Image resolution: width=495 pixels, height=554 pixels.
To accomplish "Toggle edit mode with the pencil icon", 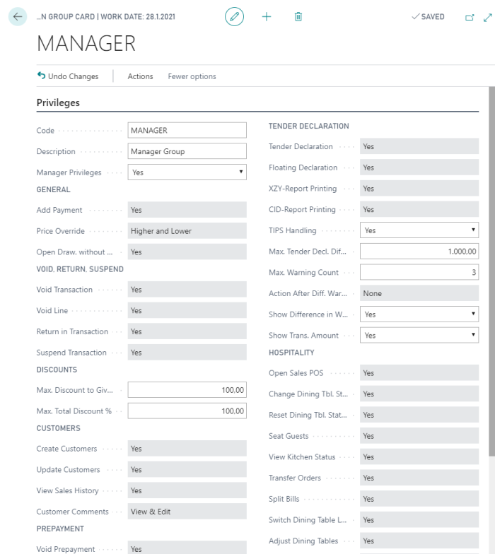I will [234, 17].
